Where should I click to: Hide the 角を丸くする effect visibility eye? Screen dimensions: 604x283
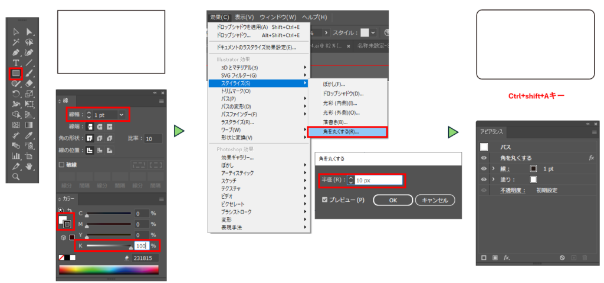tap(484, 158)
